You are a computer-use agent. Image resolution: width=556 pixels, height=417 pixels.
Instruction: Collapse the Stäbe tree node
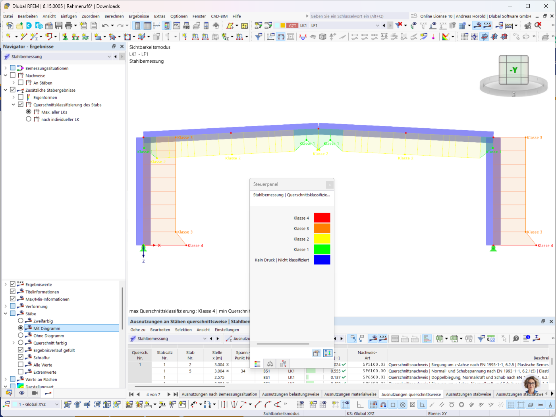pos(6,313)
